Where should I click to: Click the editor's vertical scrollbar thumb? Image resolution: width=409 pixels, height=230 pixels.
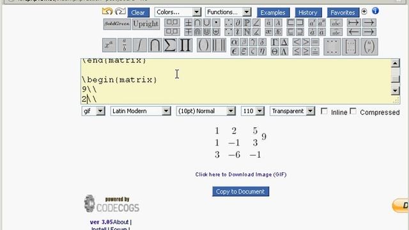tap(395, 79)
